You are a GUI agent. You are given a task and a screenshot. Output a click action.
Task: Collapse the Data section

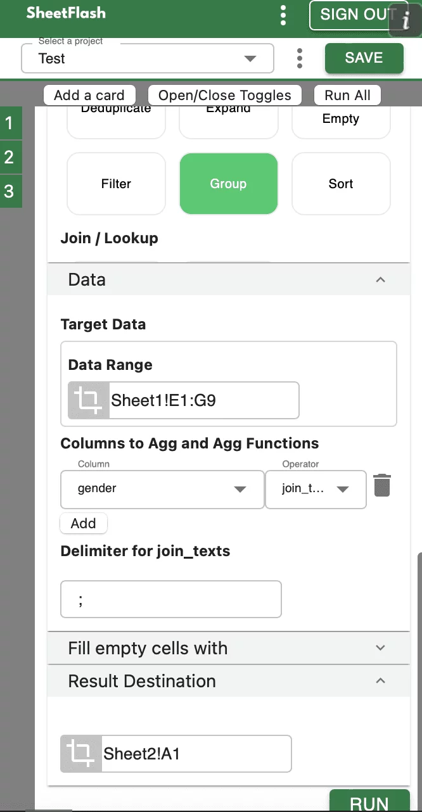pyautogui.click(x=380, y=279)
